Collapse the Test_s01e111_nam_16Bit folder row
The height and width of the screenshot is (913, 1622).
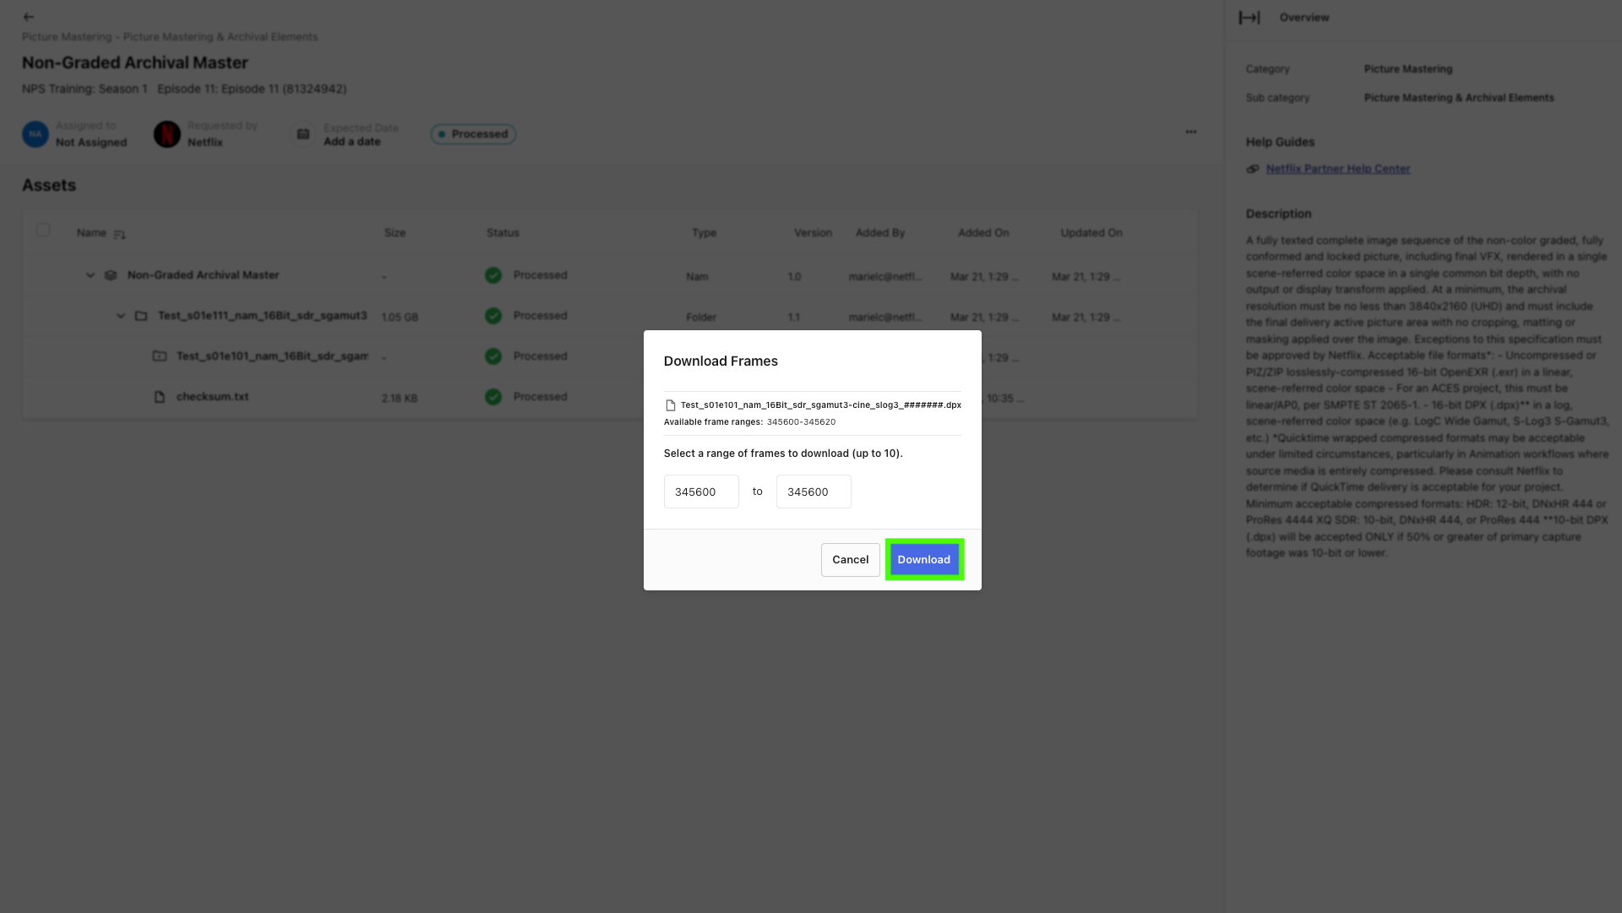[x=121, y=315]
